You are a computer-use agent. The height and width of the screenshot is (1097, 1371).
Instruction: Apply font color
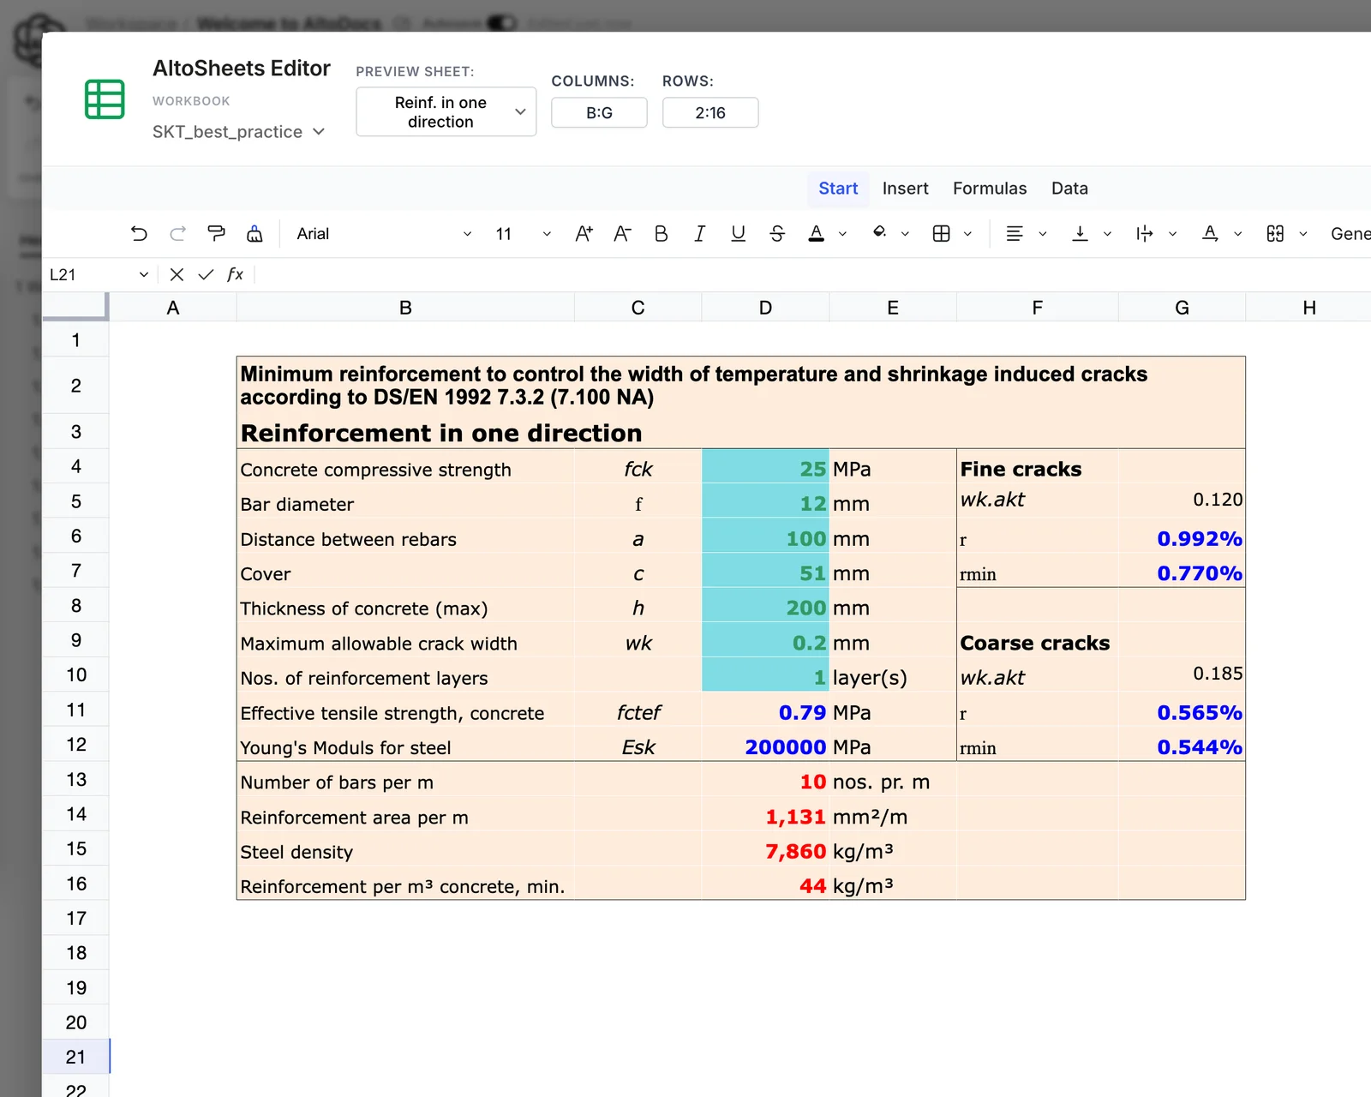point(816,234)
